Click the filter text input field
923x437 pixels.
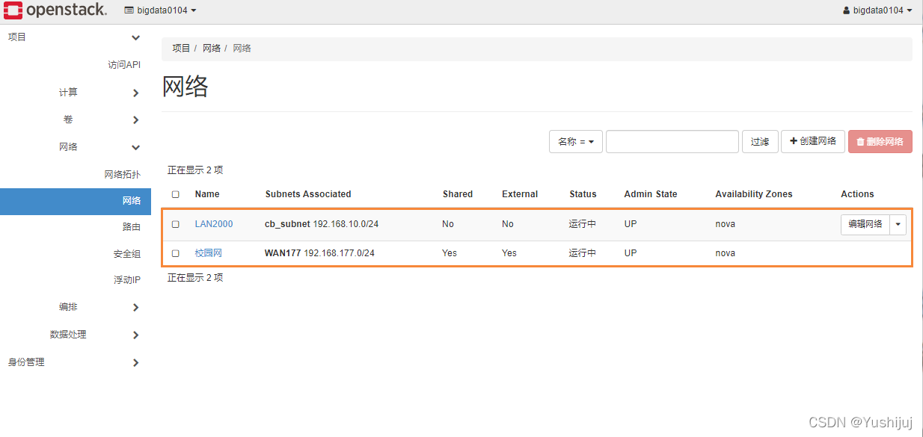pos(672,141)
